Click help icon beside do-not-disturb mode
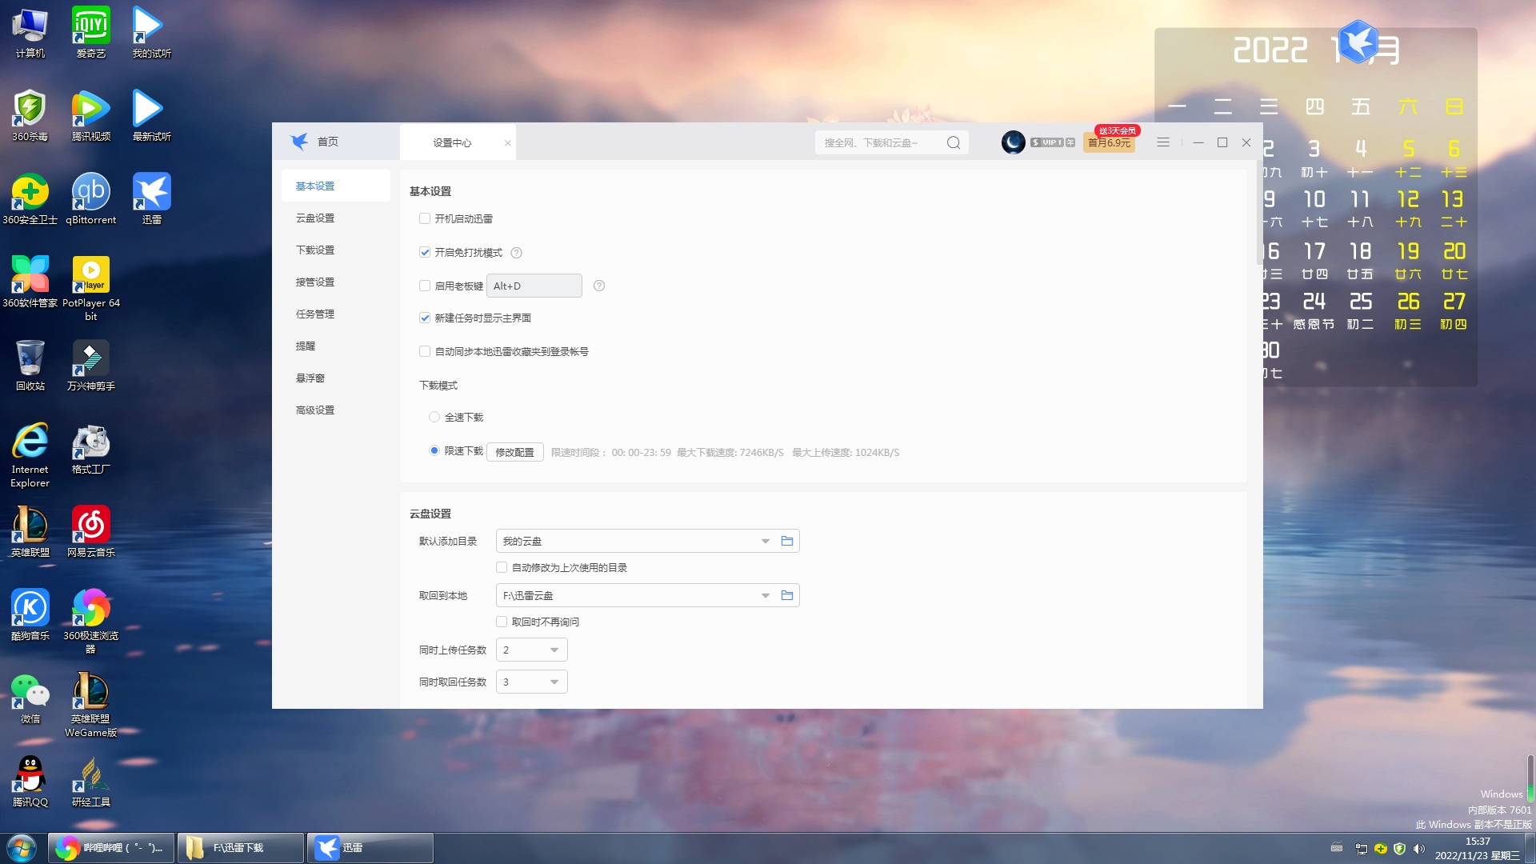The width and height of the screenshot is (1536, 864). click(517, 253)
